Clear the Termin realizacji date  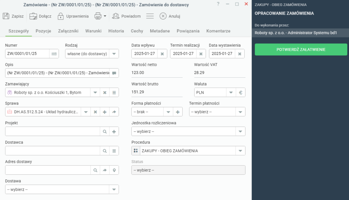pos(201,54)
